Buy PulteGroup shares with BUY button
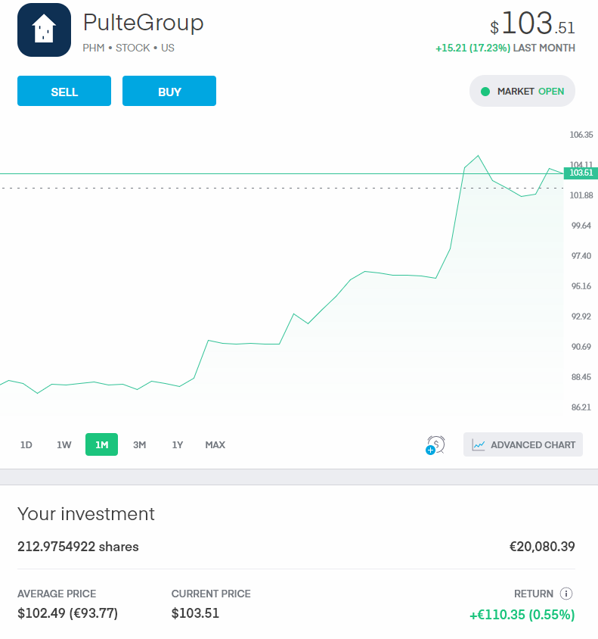The width and height of the screenshot is (598, 639). pos(169,91)
